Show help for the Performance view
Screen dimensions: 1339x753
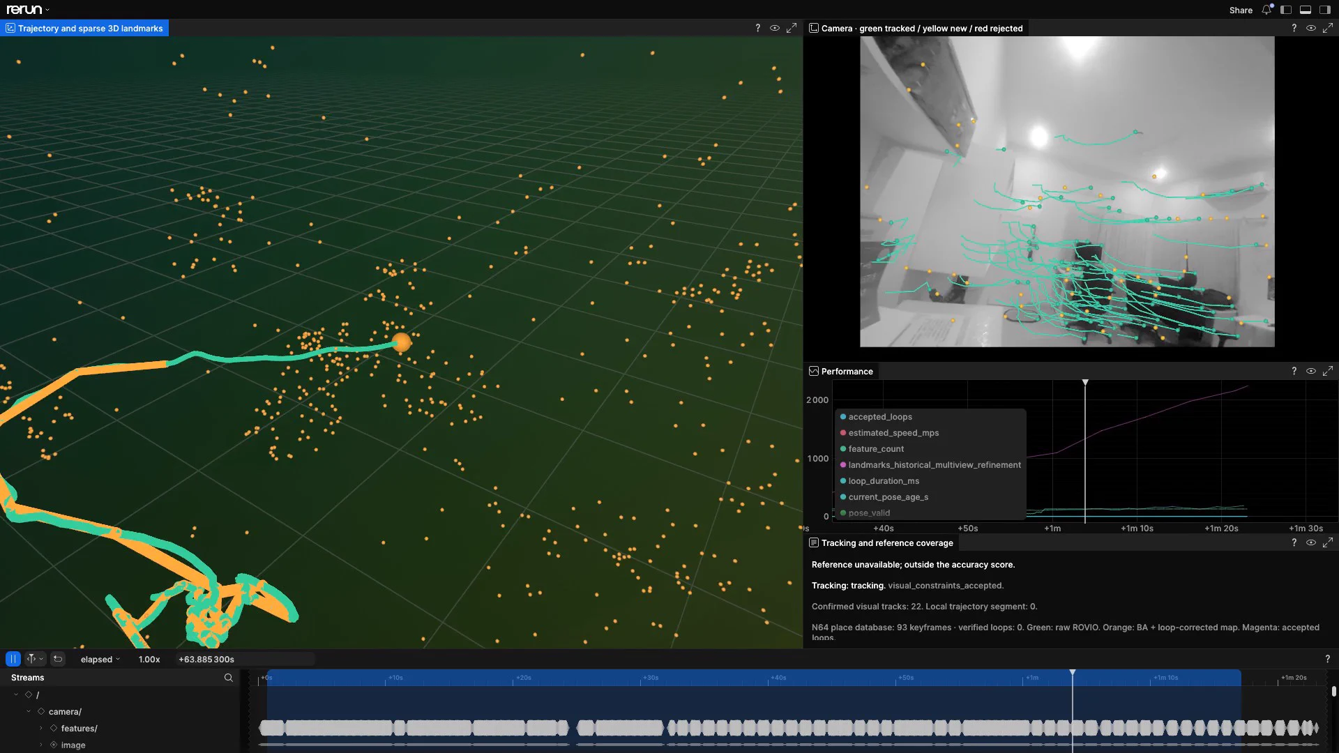pos(1294,371)
